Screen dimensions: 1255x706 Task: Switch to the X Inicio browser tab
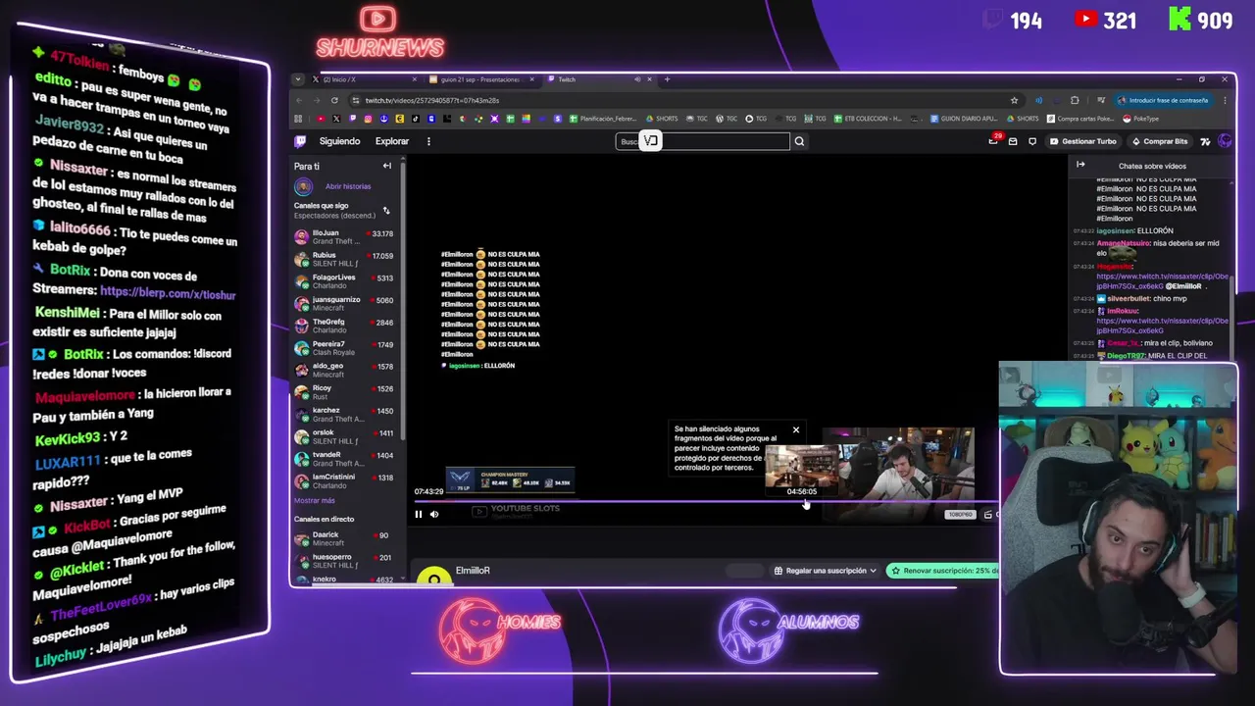click(363, 79)
